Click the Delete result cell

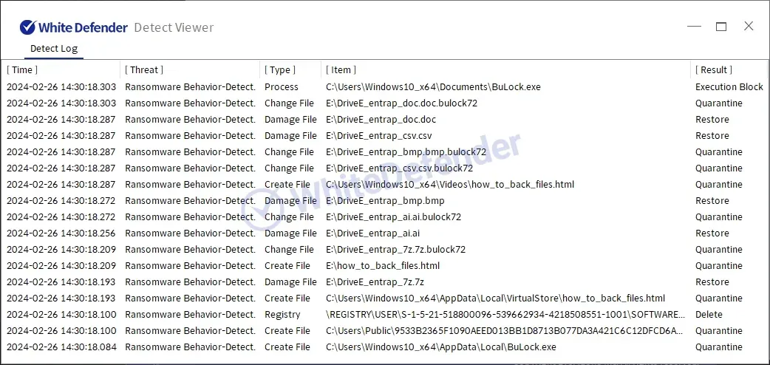click(x=709, y=314)
